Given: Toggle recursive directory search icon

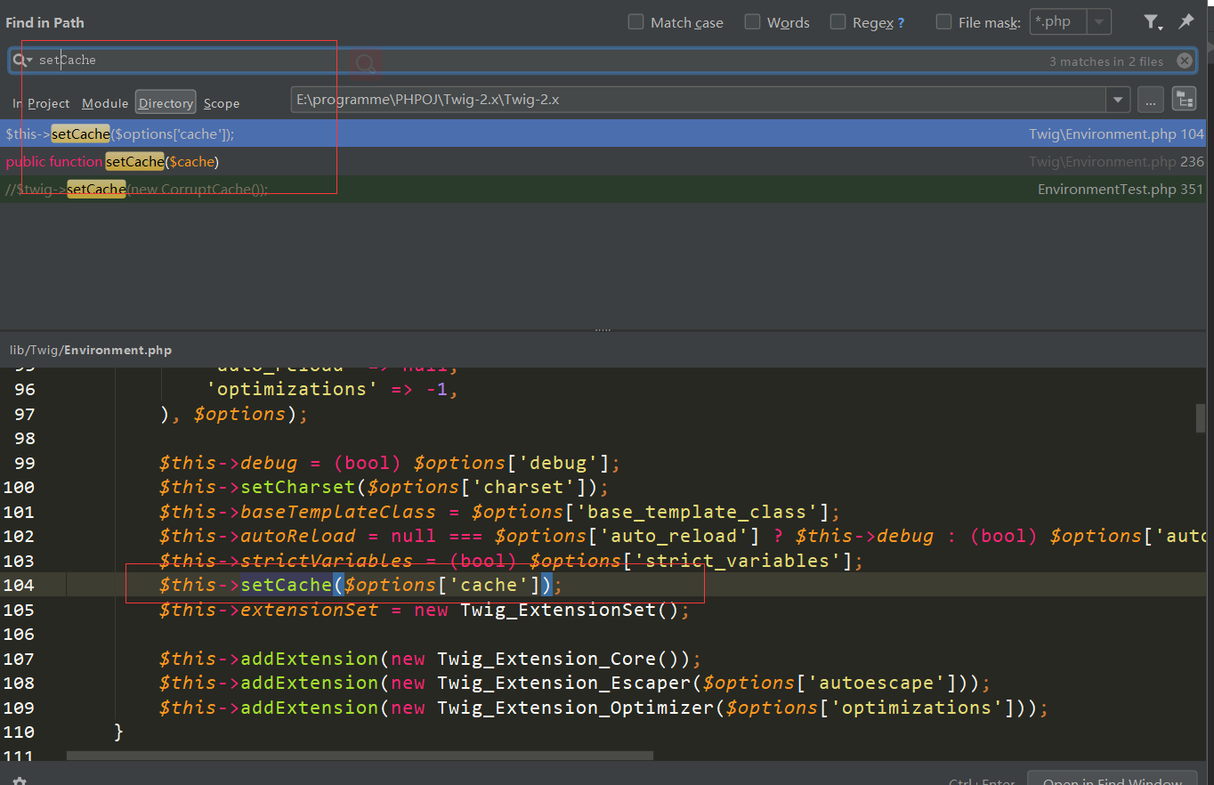Looking at the screenshot, I should 1184,100.
